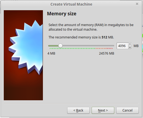
Task: Click the 24576 MB maximum label
Action: click(x=107, y=53)
